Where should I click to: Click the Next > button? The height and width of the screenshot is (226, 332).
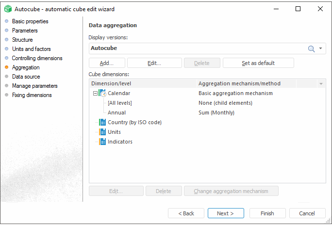(x=225, y=213)
